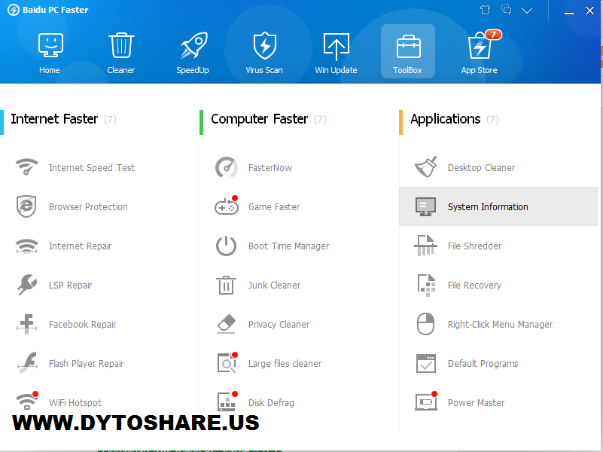This screenshot has height=452, width=603.
Task: Expand the title bar menu chevron
Action: (527, 11)
